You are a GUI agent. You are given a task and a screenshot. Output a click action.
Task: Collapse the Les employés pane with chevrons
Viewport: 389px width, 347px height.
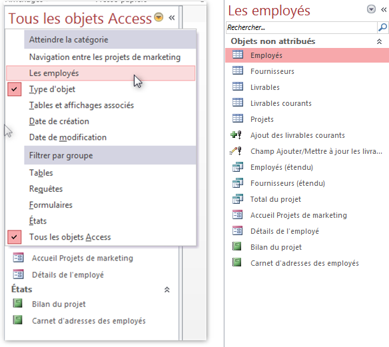click(384, 10)
